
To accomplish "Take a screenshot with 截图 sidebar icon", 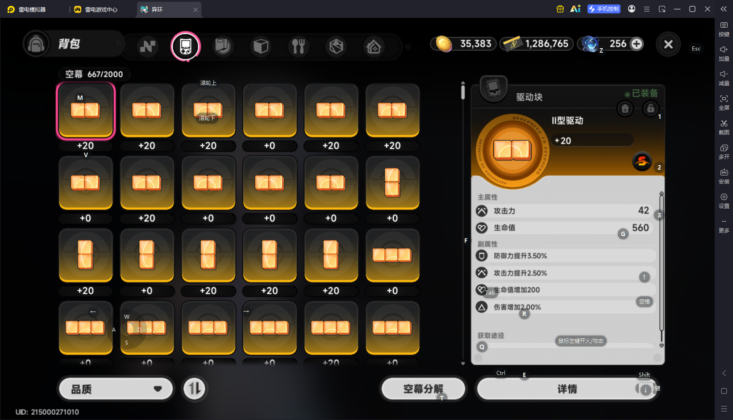I will point(724,127).
